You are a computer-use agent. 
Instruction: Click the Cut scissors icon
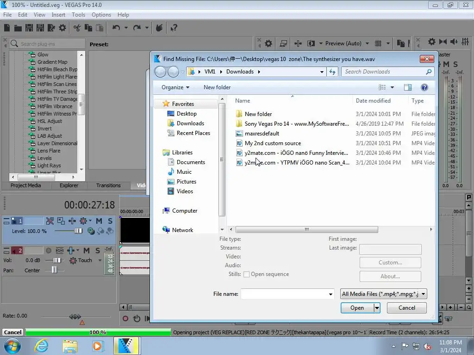coord(77,28)
